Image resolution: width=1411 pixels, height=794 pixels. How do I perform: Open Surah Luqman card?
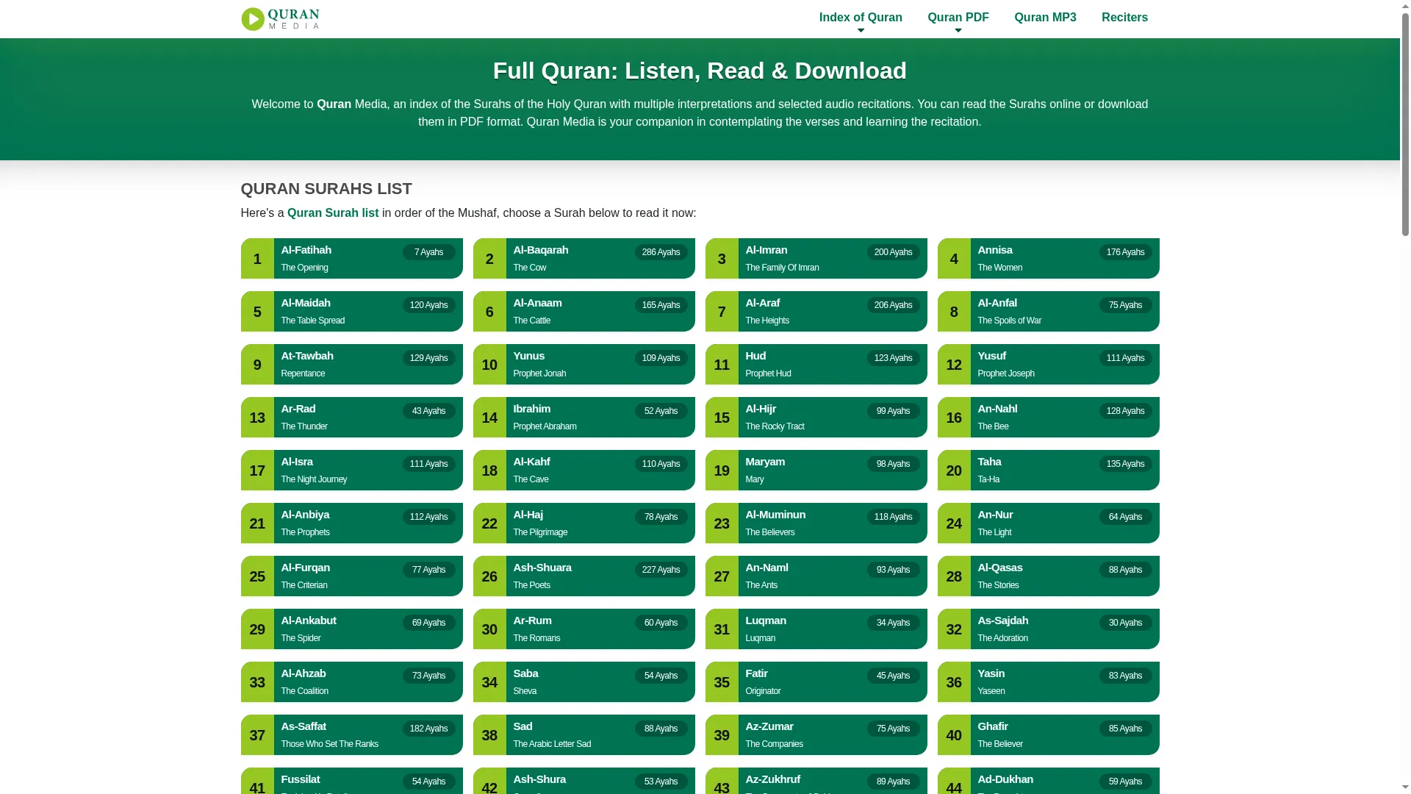(x=816, y=629)
